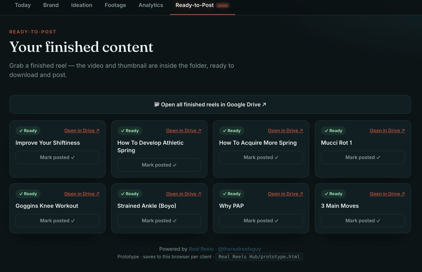Viewport: 422px width, 272px height.
Task: Click the Ready badge on Improve Your Shiftiness
Action: point(28,131)
